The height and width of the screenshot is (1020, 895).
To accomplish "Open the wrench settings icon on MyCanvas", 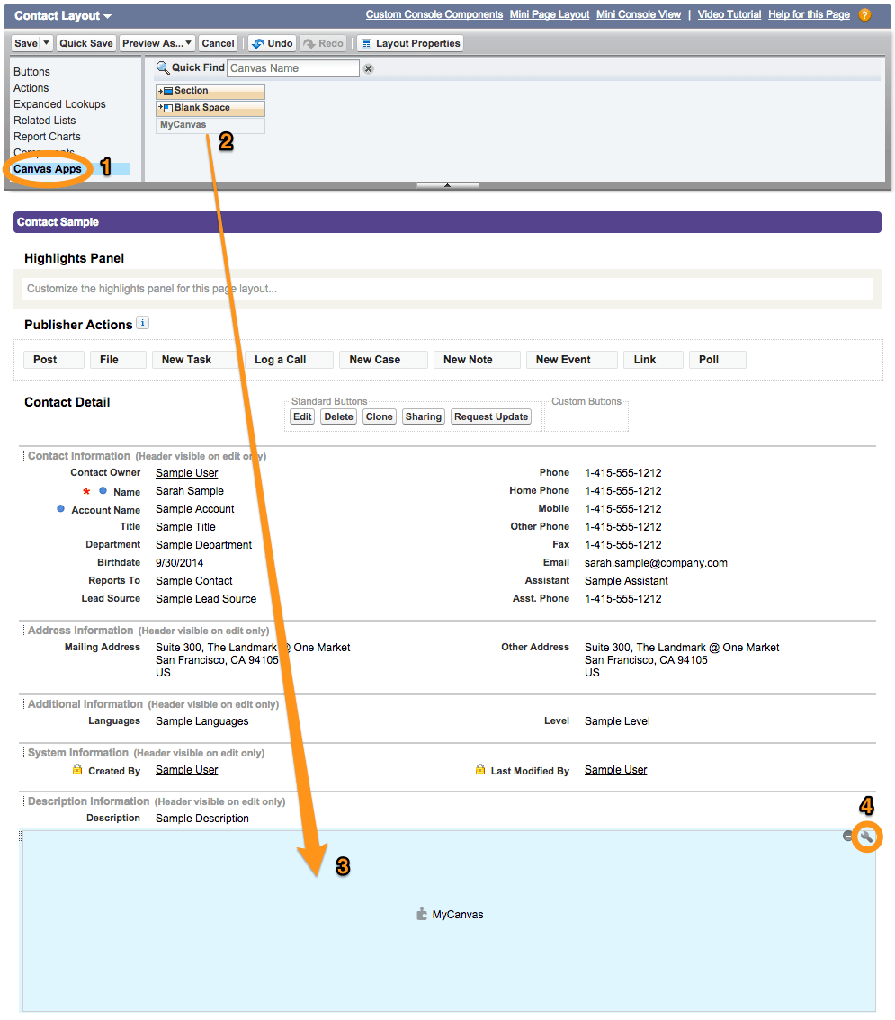I will tap(865, 837).
